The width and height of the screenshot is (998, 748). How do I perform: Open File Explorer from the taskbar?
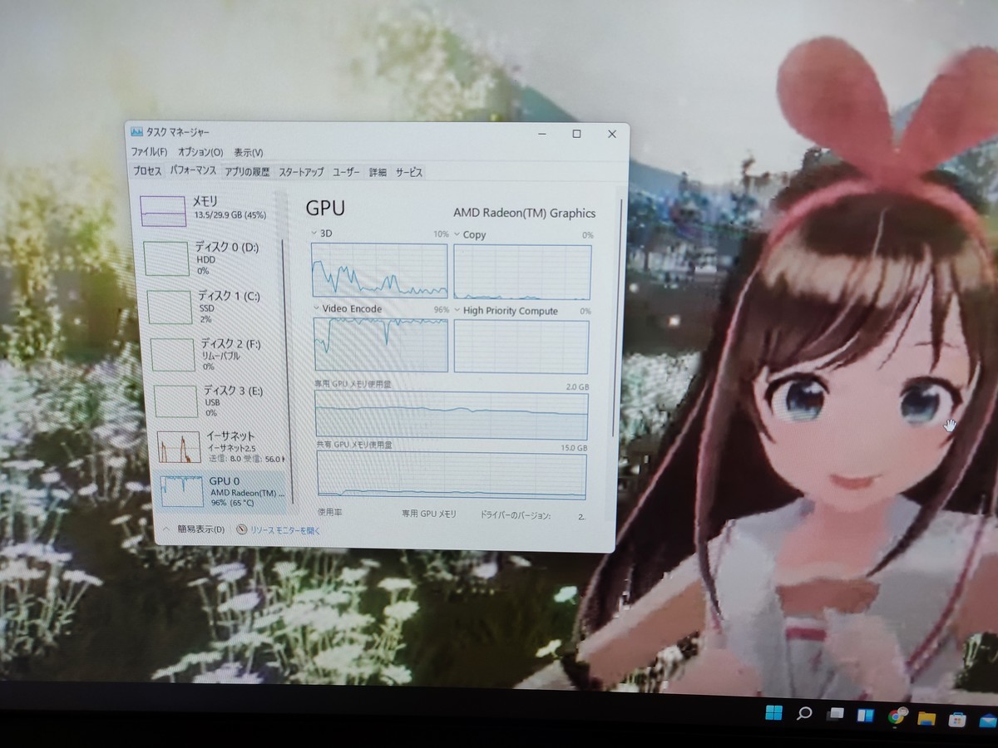[x=926, y=717]
